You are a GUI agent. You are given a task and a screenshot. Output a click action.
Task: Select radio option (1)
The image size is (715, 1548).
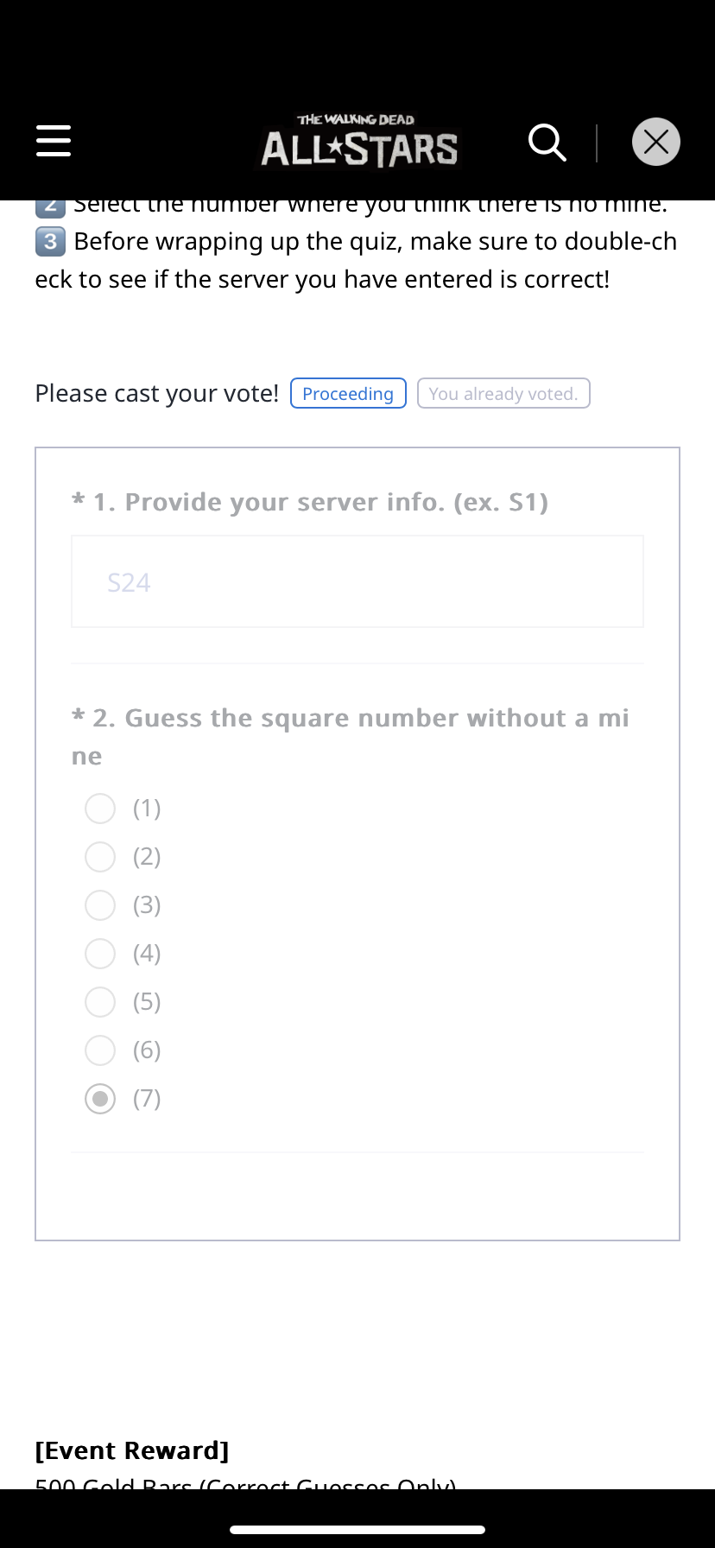pos(100,809)
